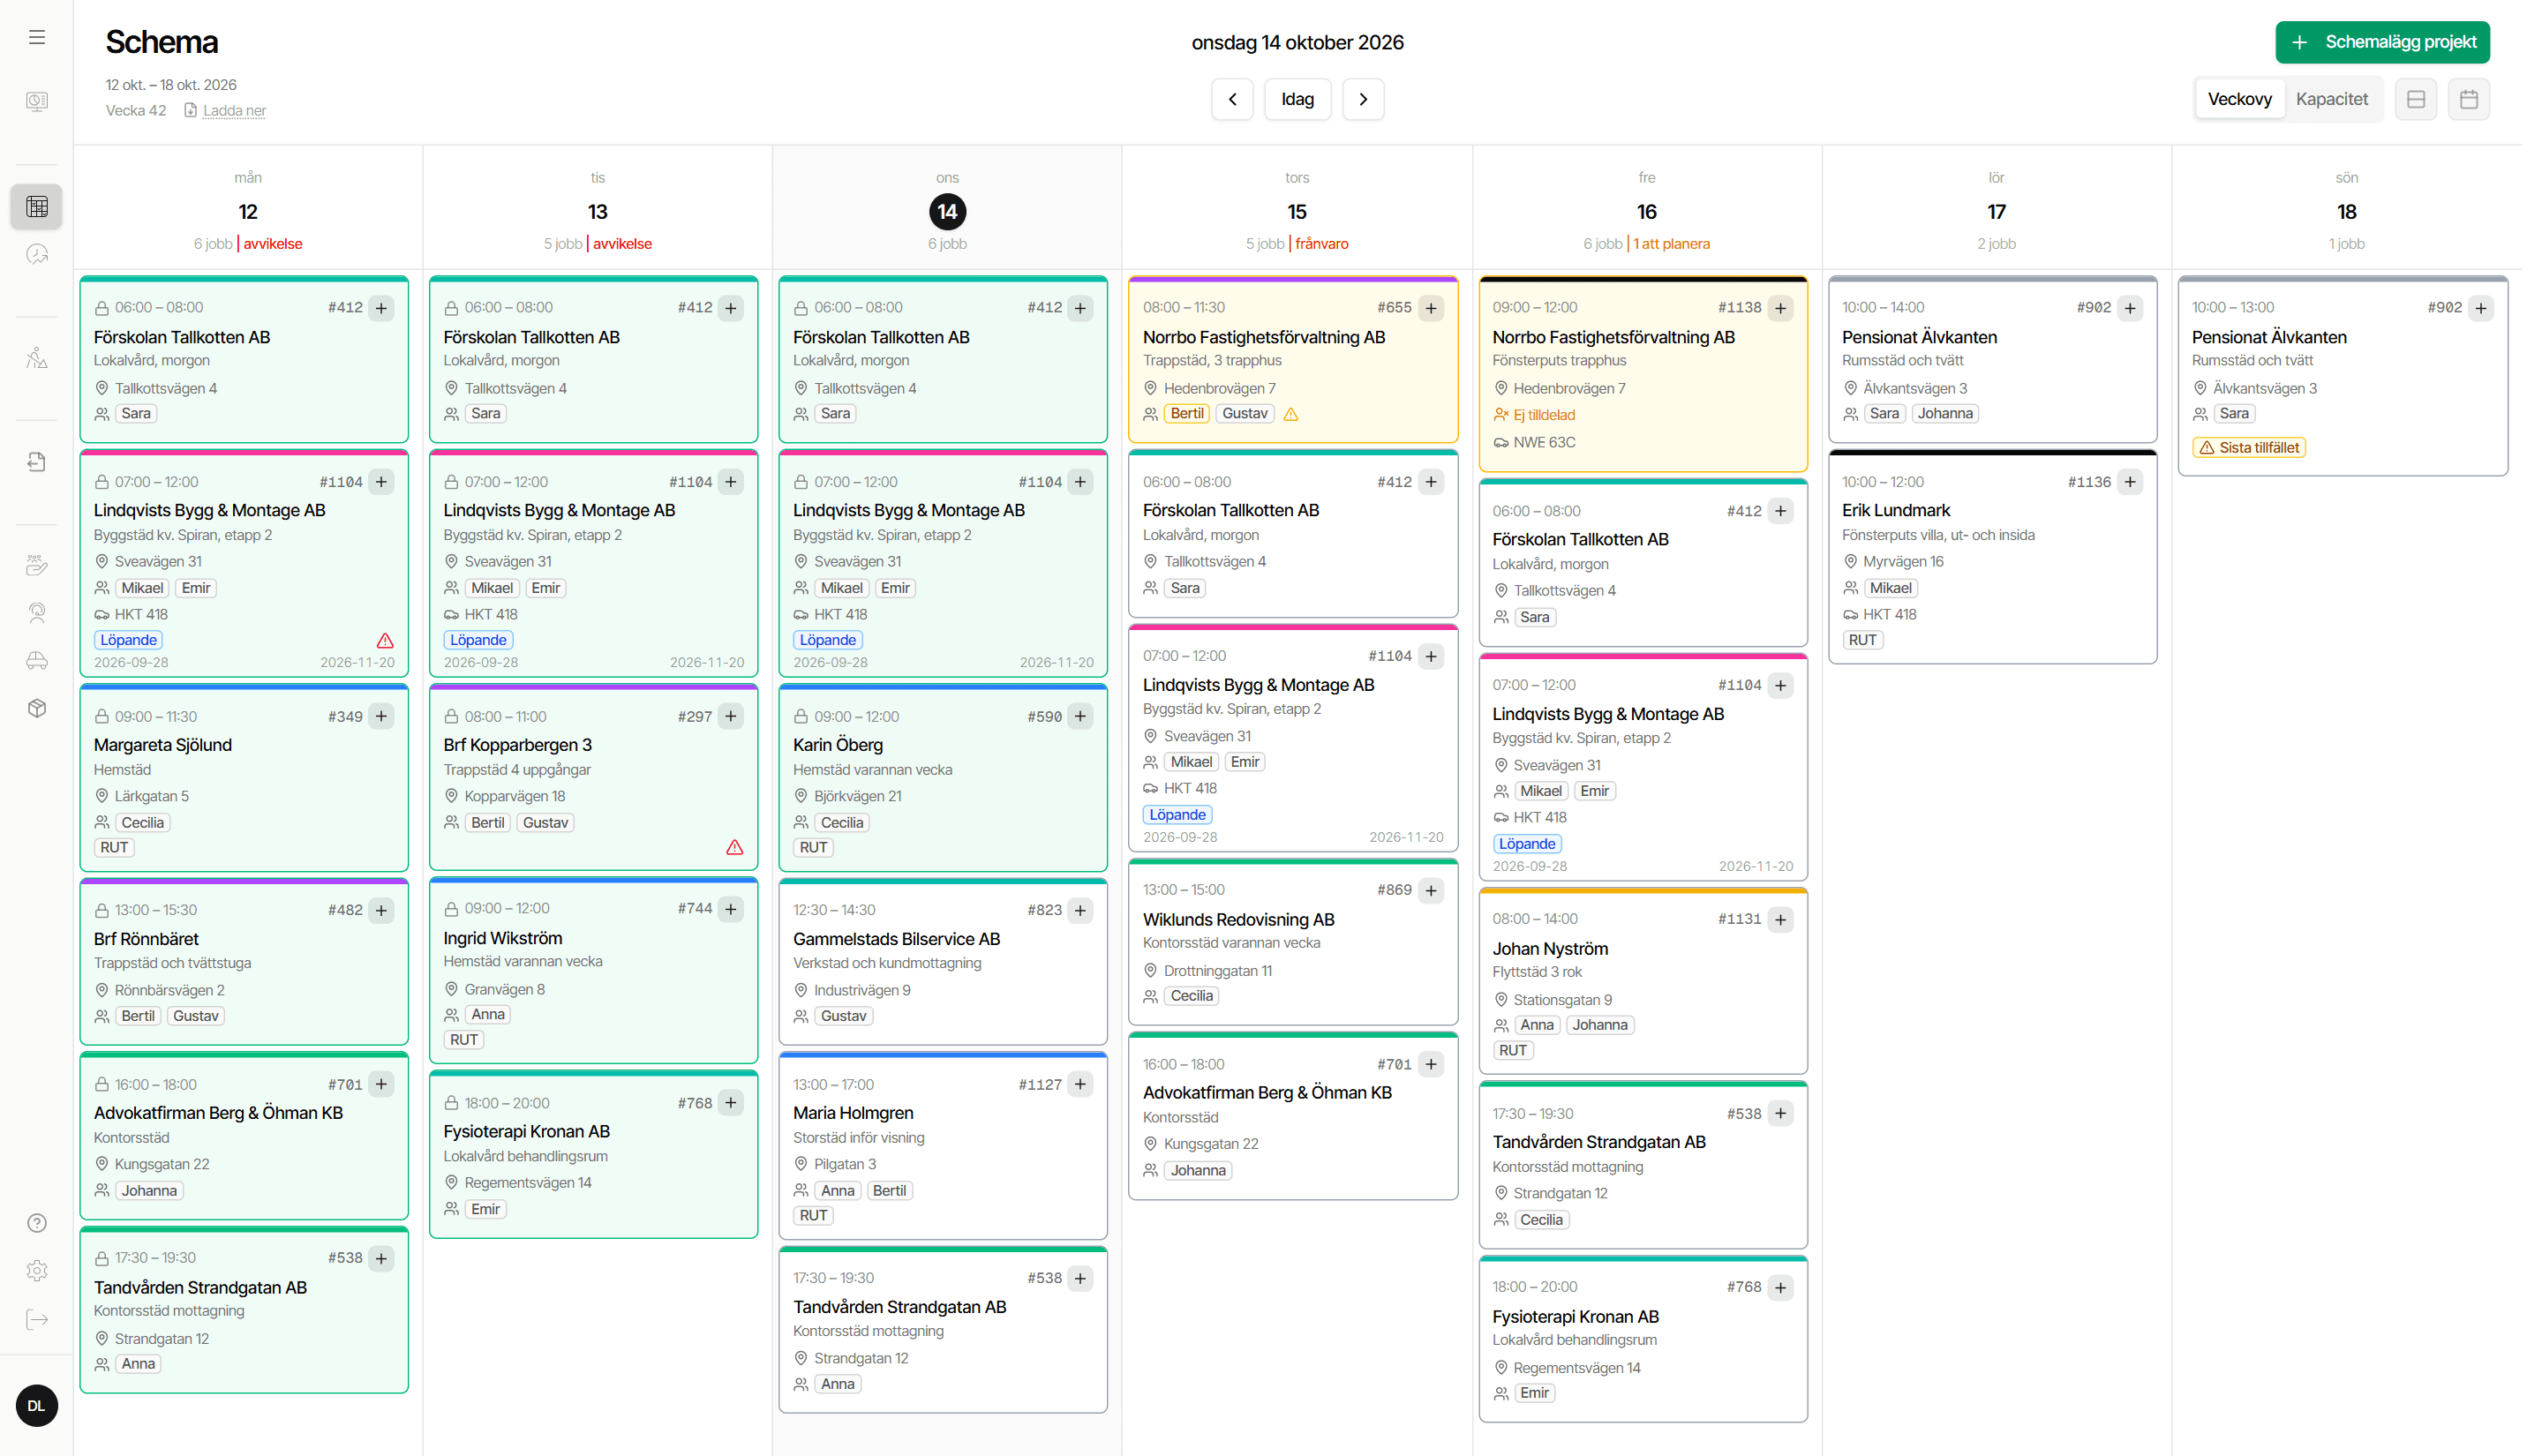Click the Idag button
Image resolution: width=2542 pixels, height=1456 pixels.
(x=1298, y=100)
